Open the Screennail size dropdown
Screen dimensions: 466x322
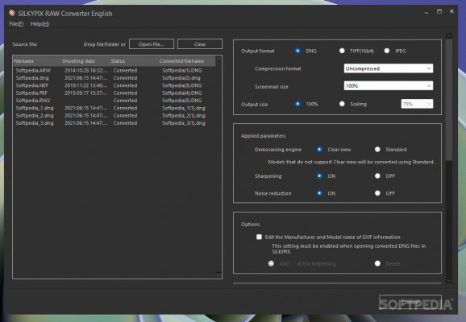point(388,86)
